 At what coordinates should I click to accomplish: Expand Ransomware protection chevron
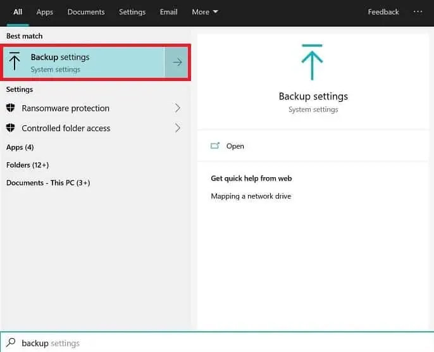point(177,108)
